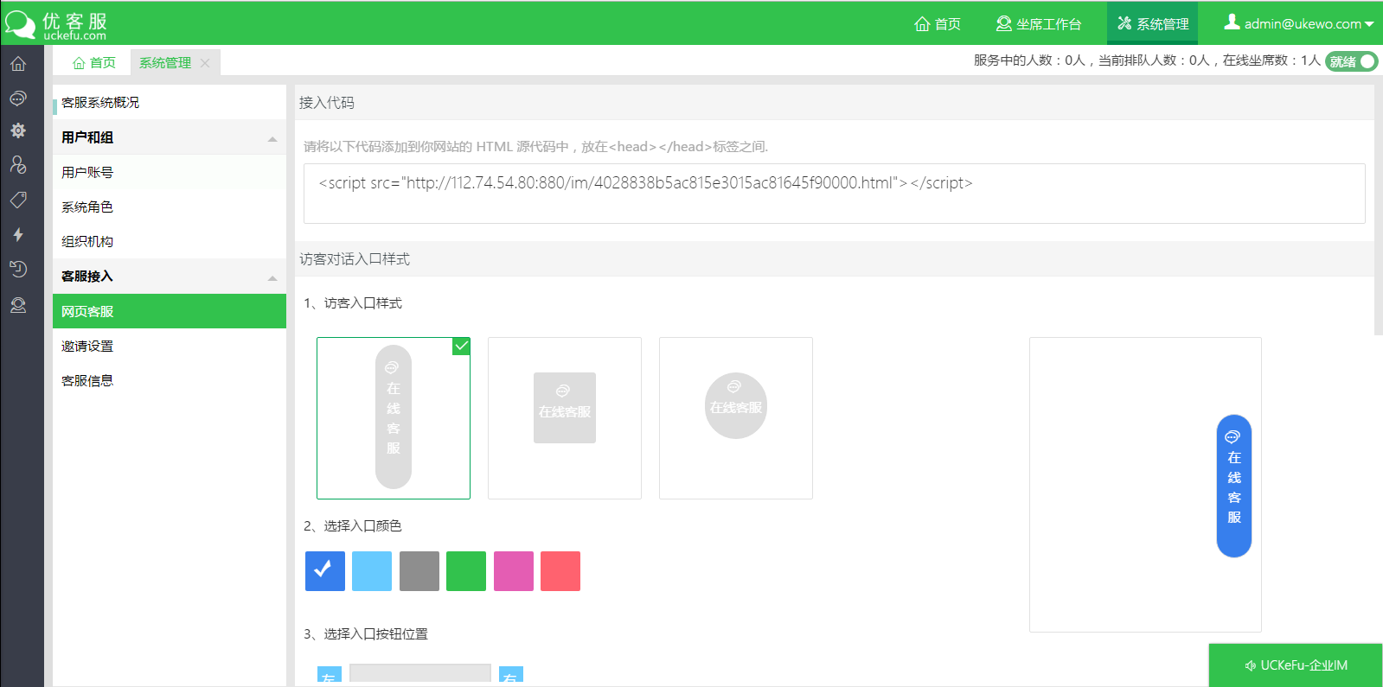The width and height of the screenshot is (1383, 687).
Task: Open the tag icon in sidebar
Action: click(x=18, y=200)
